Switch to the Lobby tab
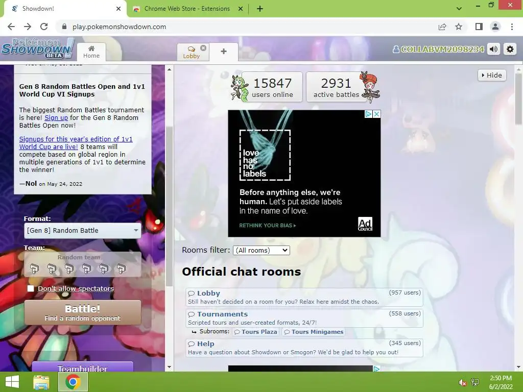The width and height of the screenshot is (523, 392). tap(191, 53)
